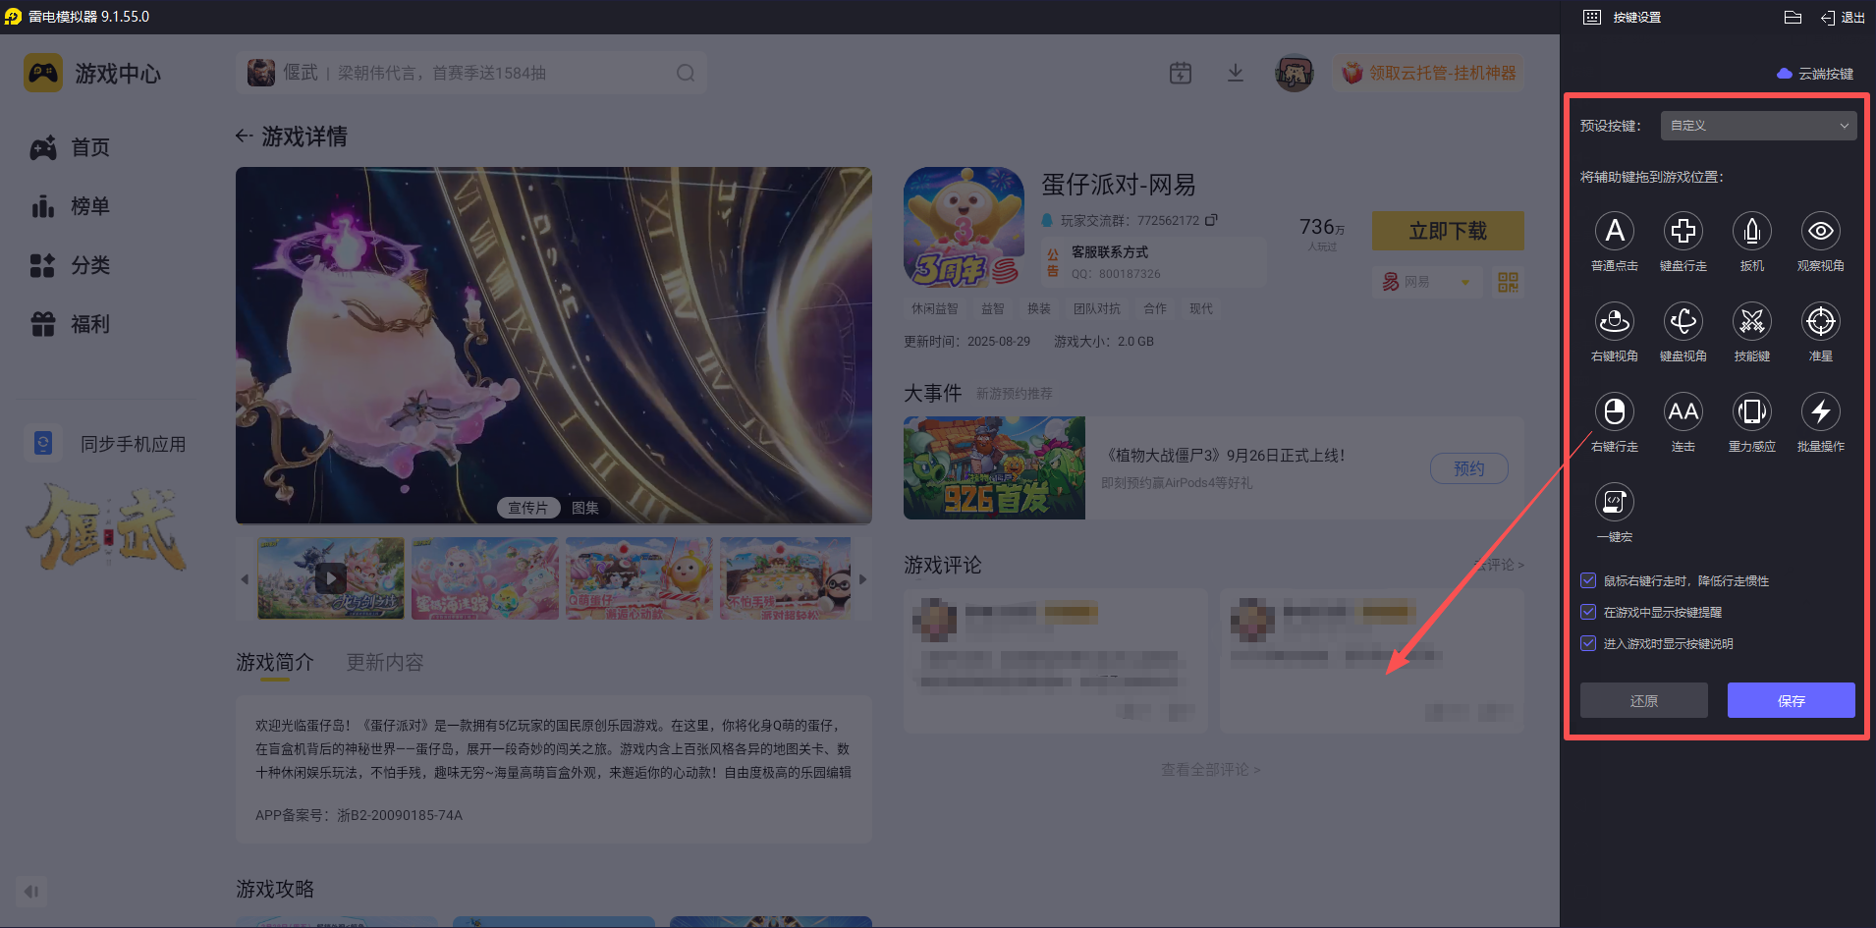Play the first video thumbnail
This screenshot has width=1876, height=928.
pos(331,577)
